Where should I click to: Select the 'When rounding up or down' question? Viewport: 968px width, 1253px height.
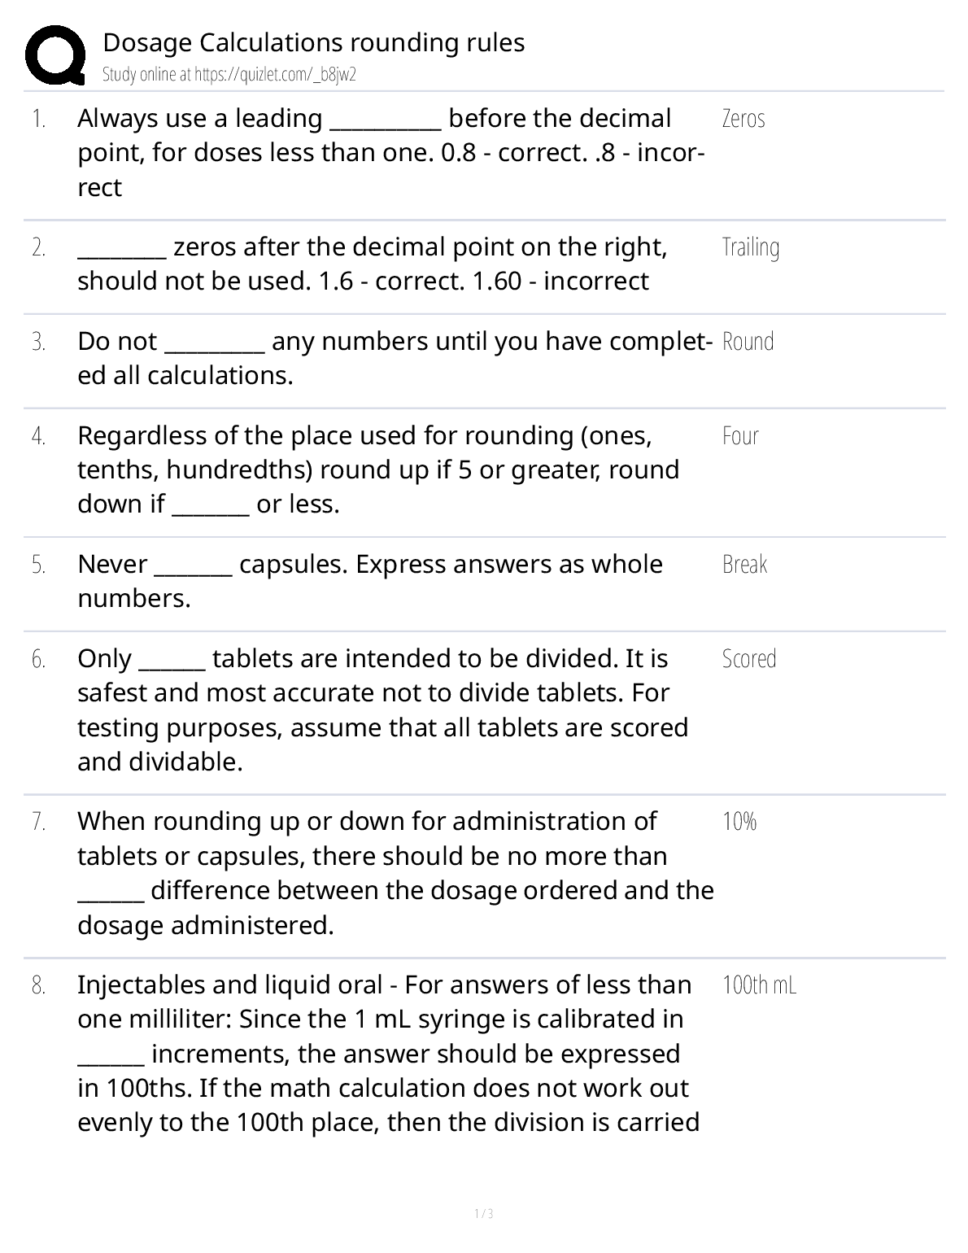tap(395, 873)
